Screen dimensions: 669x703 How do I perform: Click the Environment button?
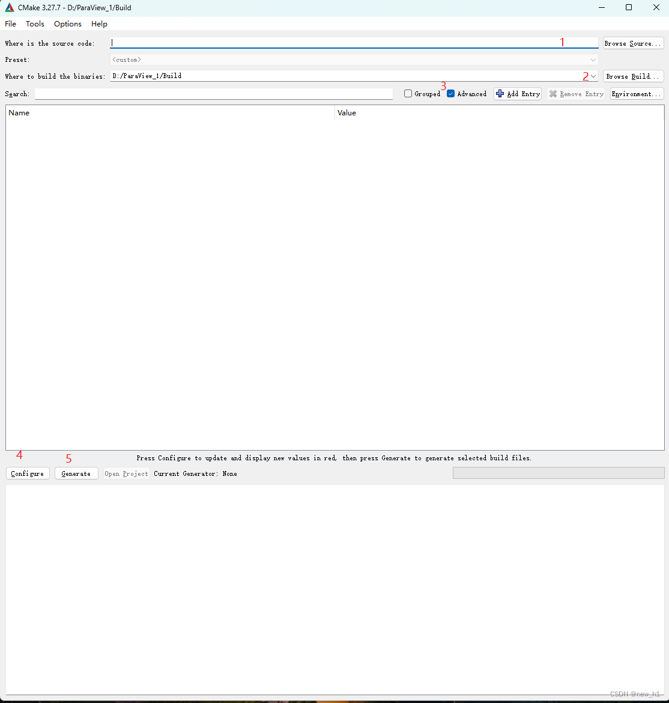(x=637, y=94)
